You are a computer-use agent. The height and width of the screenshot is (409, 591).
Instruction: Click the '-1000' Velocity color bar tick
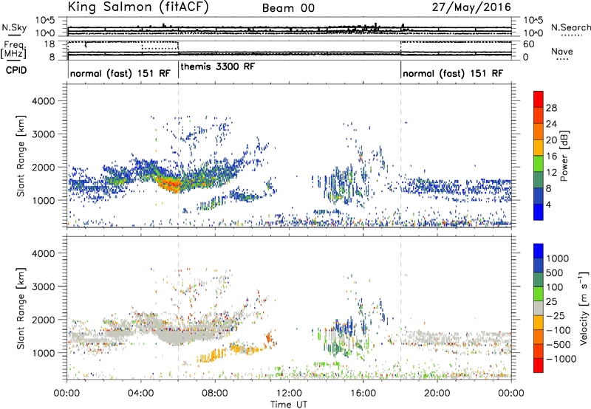coord(561,359)
